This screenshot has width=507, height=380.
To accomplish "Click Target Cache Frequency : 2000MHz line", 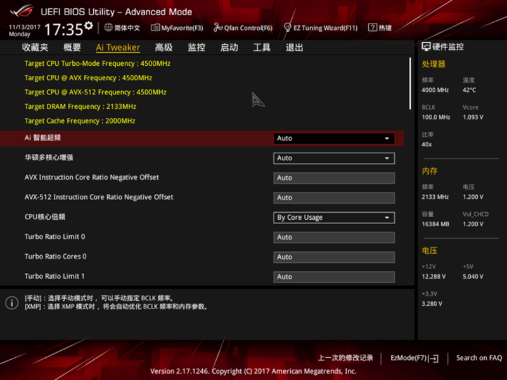I will (x=80, y=121).
